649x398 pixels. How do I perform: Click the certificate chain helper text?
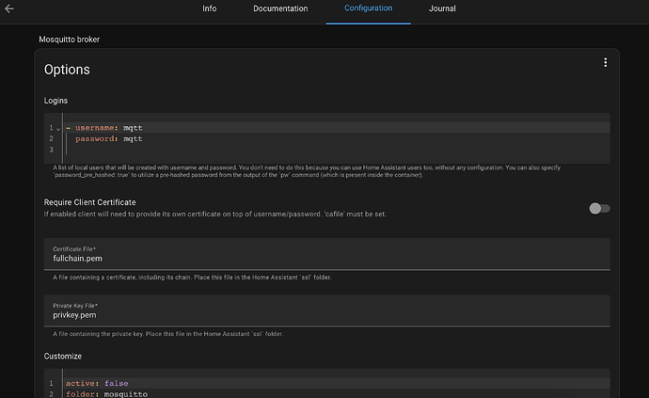(192, 277)
